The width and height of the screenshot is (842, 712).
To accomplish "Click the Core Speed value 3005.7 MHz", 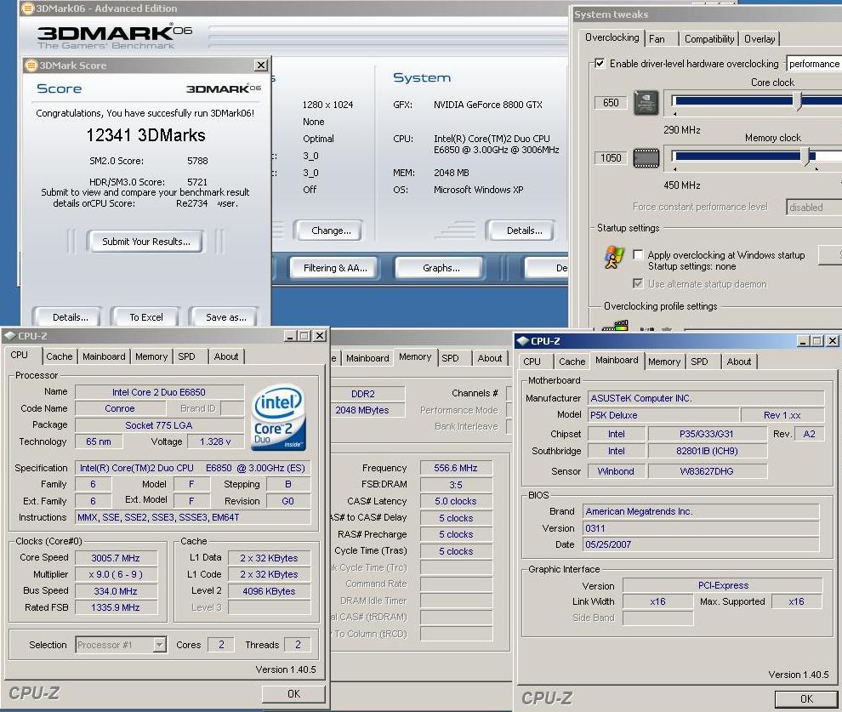I will pos(116,558).
